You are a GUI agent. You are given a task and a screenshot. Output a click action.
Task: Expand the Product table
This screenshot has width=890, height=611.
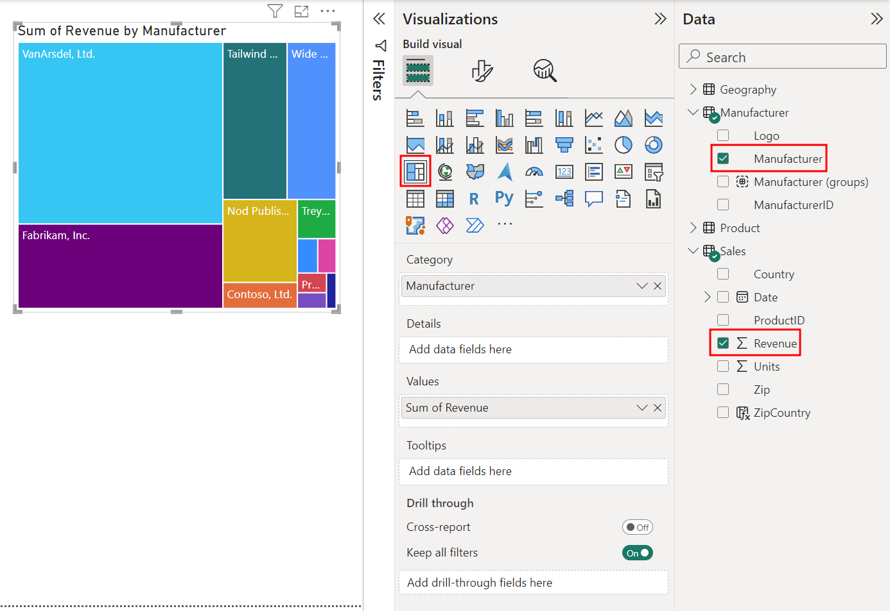[x=693, y=228]
